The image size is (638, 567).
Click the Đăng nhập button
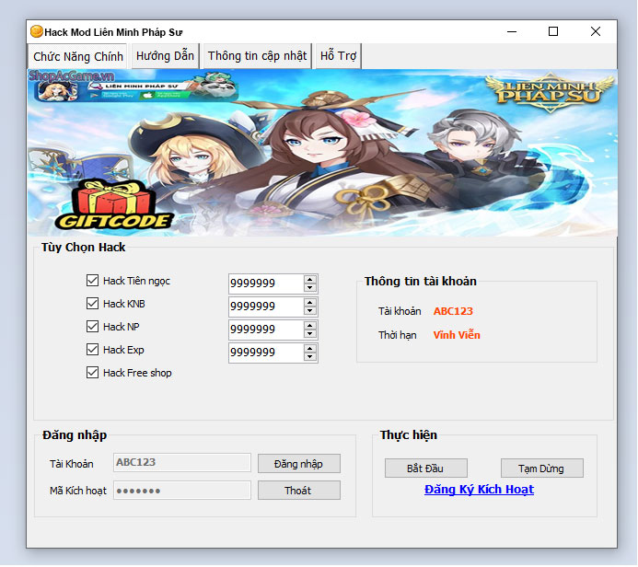298,464
